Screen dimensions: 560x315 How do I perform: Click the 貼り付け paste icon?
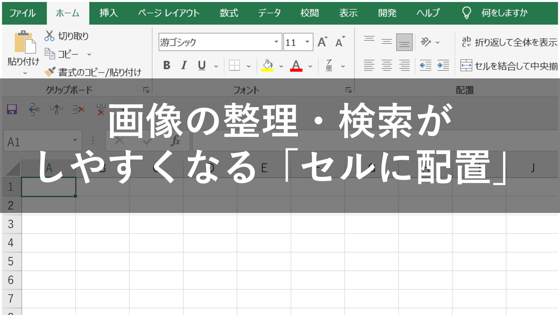(24, 42)
